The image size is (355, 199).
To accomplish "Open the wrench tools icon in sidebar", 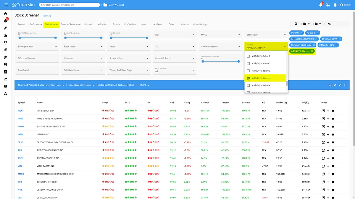I will click(6, 28).
